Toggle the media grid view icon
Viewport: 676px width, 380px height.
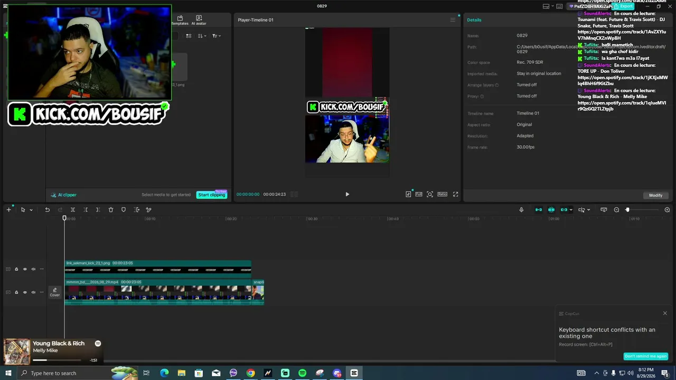189,36
